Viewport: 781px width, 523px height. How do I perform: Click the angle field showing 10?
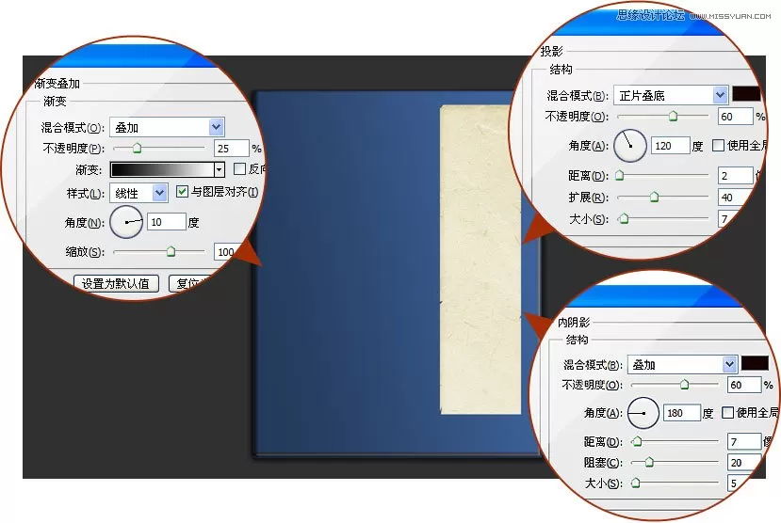167,222
